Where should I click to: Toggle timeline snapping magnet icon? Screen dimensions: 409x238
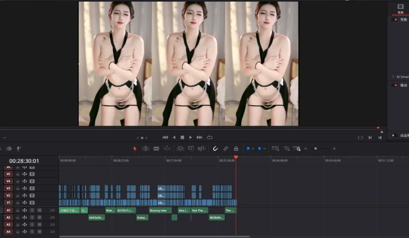215,149
